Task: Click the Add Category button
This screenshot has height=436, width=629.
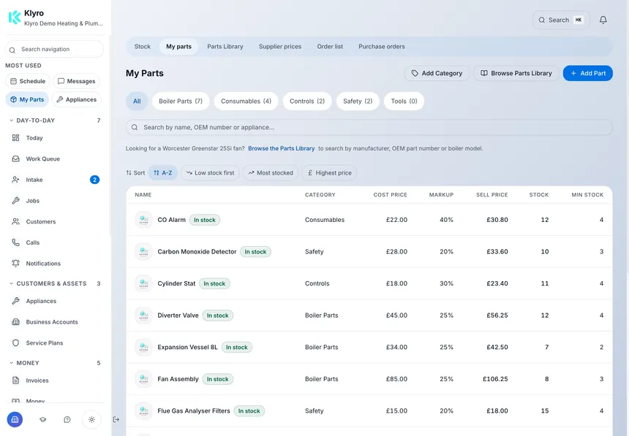Action: coord(437,73)
